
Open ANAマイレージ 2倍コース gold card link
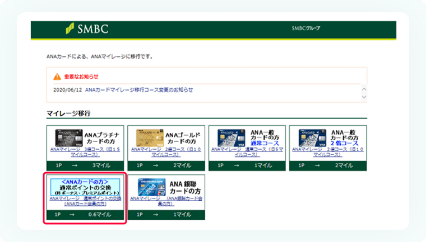(166, 152)
